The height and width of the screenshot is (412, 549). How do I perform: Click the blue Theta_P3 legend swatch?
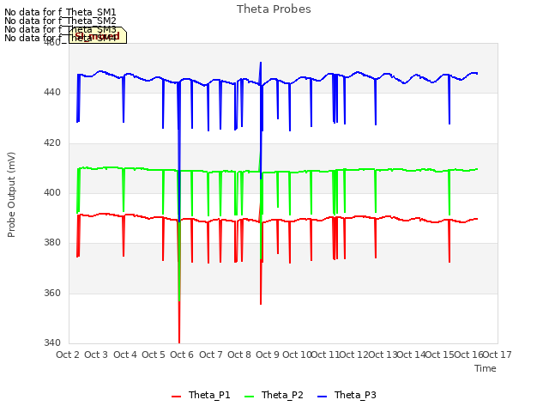(x=322, y=397)
